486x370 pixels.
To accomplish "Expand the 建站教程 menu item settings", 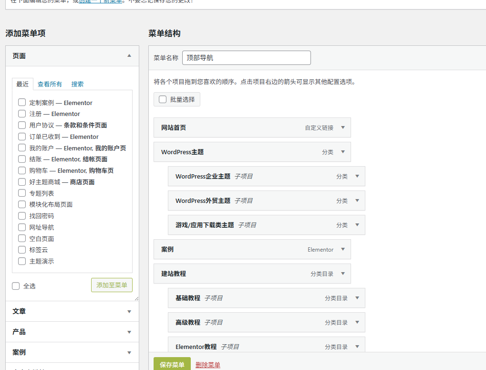I will point(343,274).
